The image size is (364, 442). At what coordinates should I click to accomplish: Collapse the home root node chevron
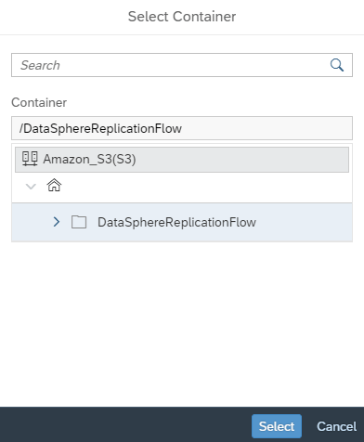pyautogui.click(x=31, y=187)
